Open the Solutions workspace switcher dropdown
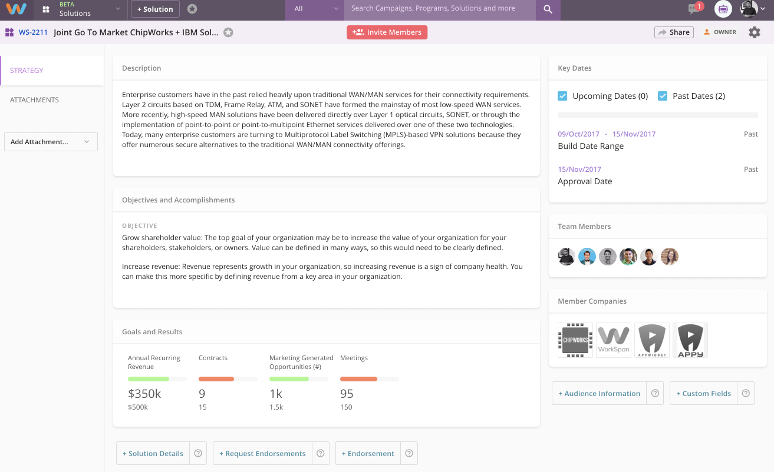The height and width of the screenshot is (472, 774). pyautogui.click(x=118, y=10)
